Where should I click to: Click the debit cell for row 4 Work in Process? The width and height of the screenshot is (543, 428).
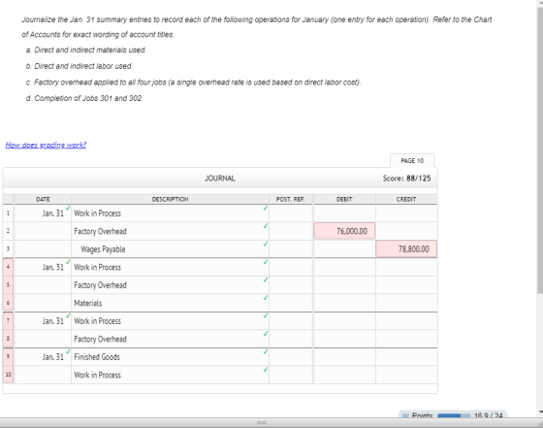point(344,267)
